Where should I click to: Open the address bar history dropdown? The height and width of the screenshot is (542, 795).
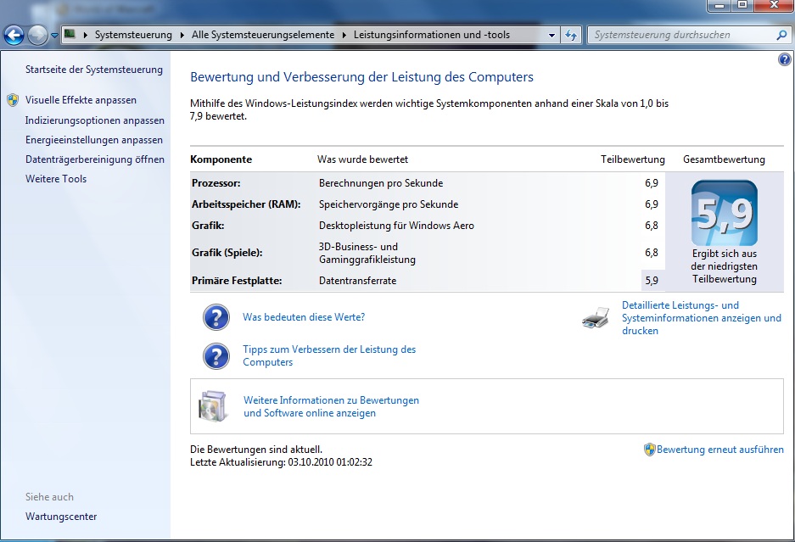[551, 35]
